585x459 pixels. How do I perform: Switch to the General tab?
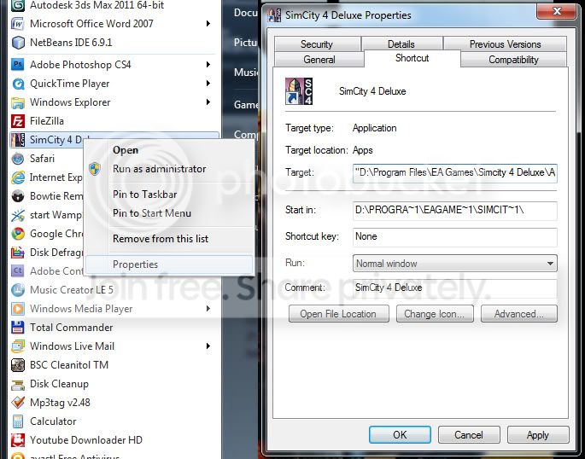(319, 60)
